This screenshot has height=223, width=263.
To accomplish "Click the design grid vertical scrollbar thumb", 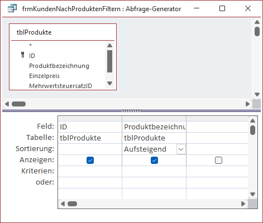I will [x=252, y=130].
